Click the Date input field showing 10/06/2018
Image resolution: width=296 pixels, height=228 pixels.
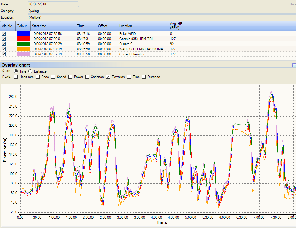coord(53,4)
